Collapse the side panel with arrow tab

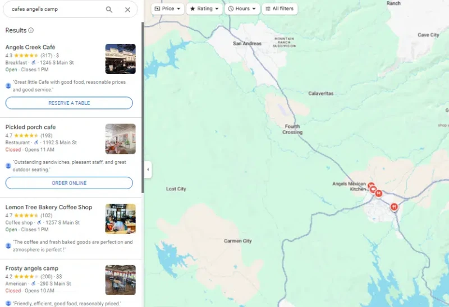(148, 169)
